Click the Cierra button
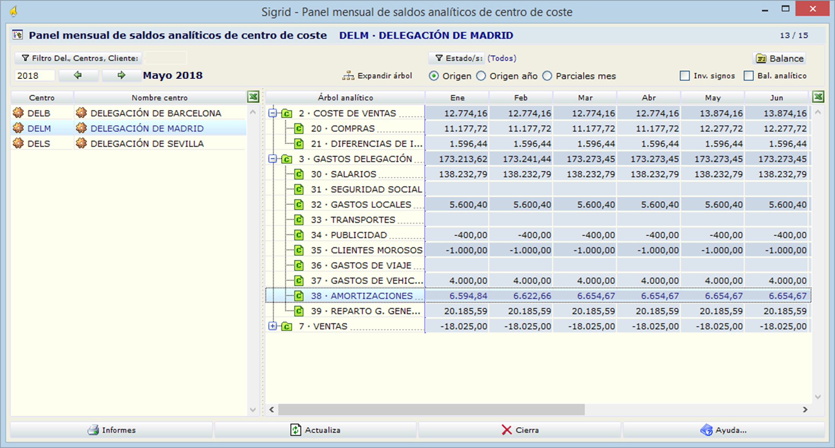 520,430
